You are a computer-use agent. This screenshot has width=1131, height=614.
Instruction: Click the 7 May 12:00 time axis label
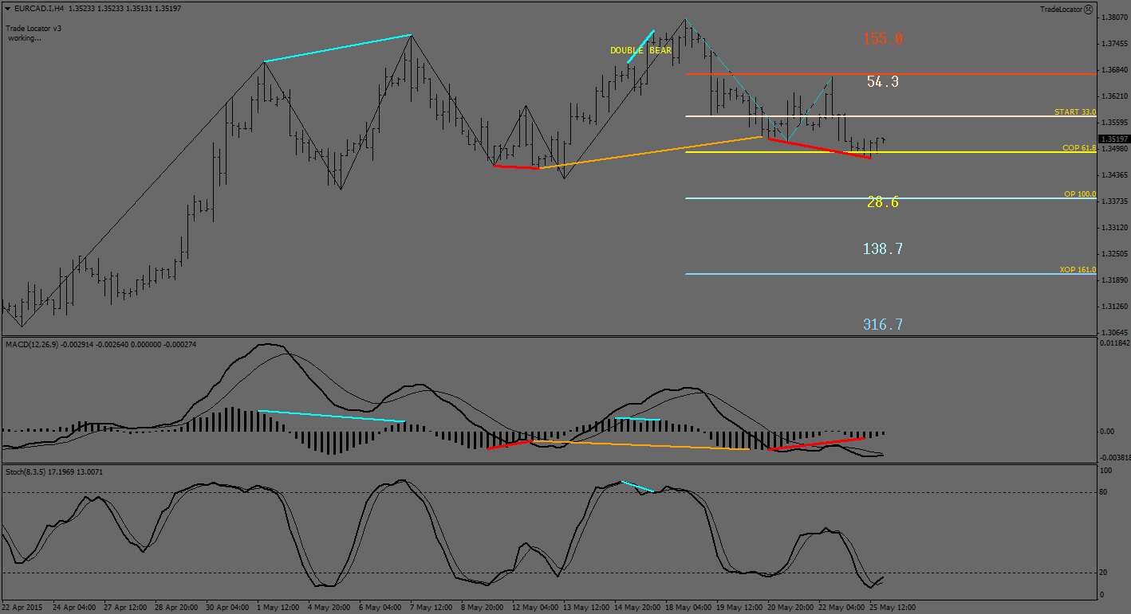click(x=432, y=607)
